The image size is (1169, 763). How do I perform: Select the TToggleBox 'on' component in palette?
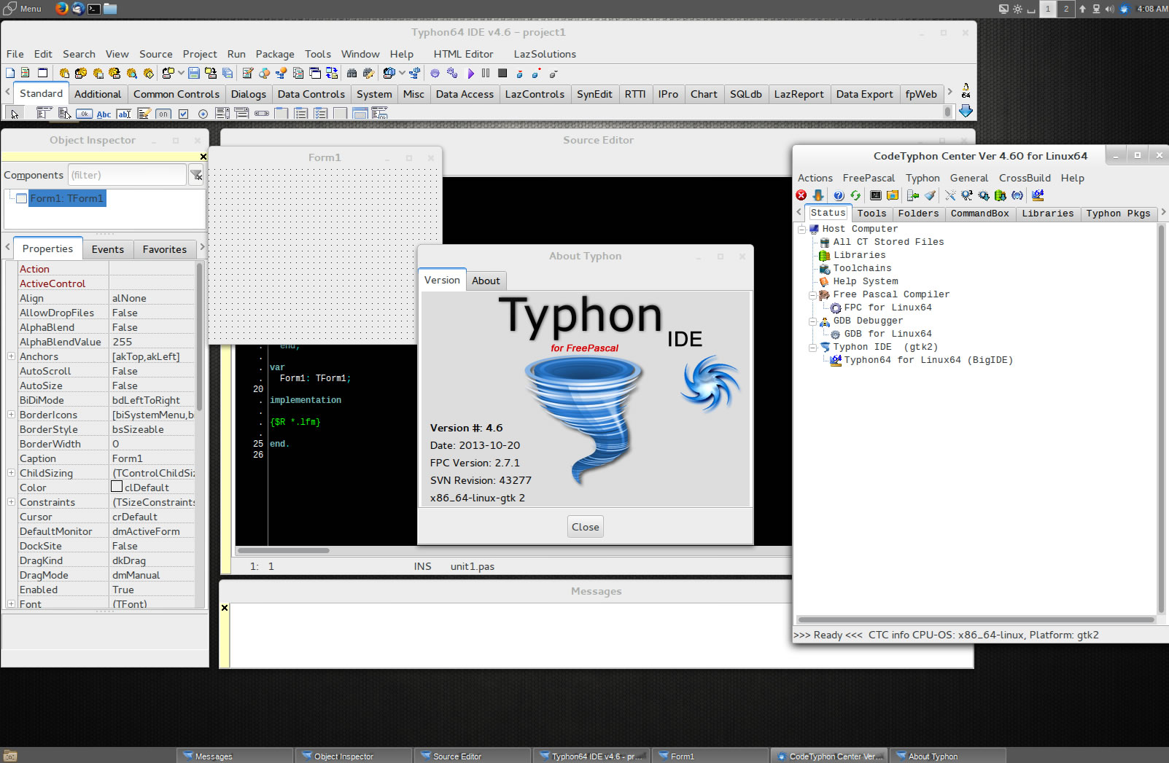pyautogui.click(x=163, y=114)
